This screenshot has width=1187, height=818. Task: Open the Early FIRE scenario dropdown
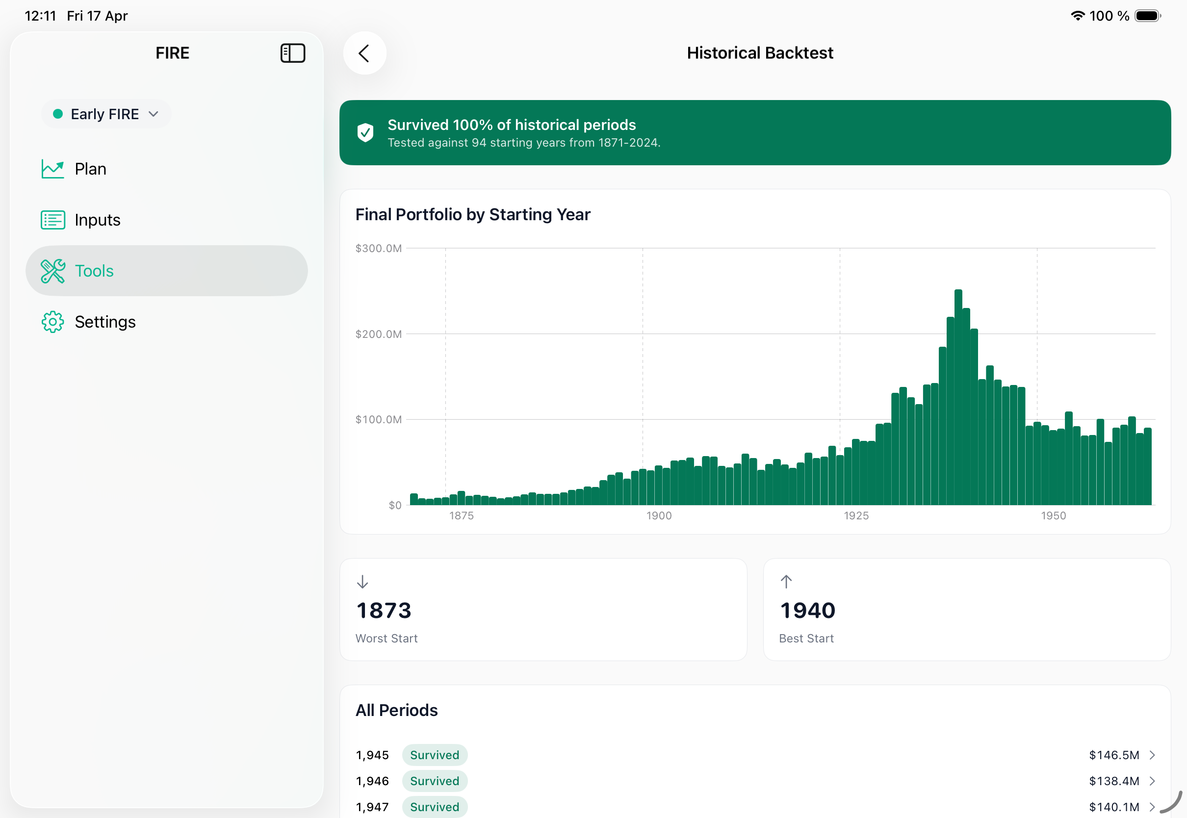[106, 114]
